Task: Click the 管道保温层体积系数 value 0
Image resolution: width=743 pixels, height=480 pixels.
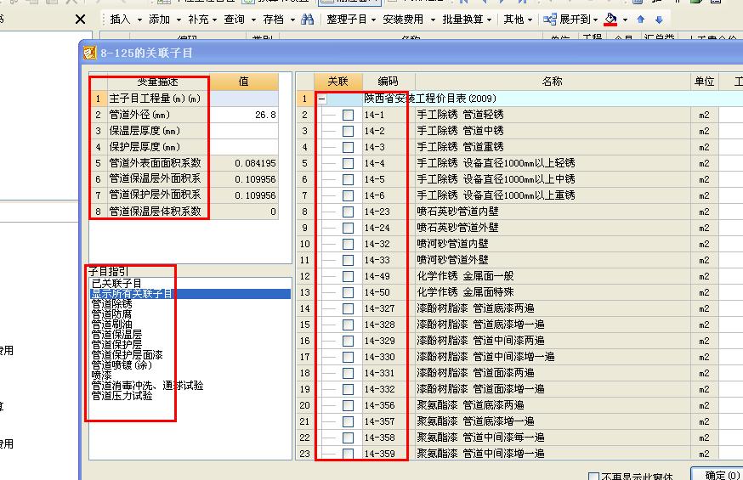Action: click(244, 212)
